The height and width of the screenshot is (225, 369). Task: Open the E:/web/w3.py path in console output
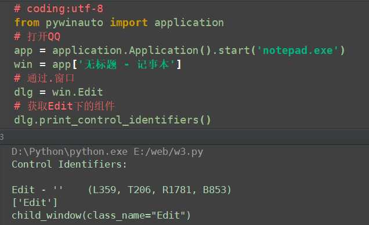[x=168, y=152]
